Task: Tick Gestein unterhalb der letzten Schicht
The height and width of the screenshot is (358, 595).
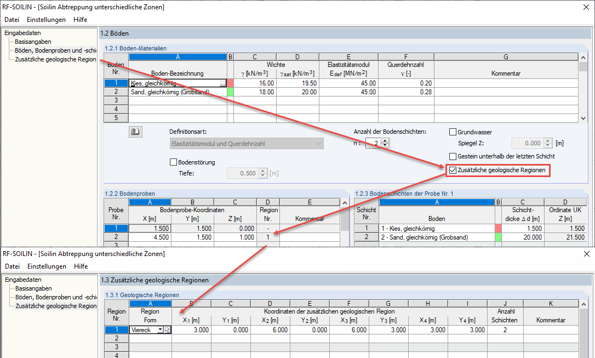Action: click(453, 156)
